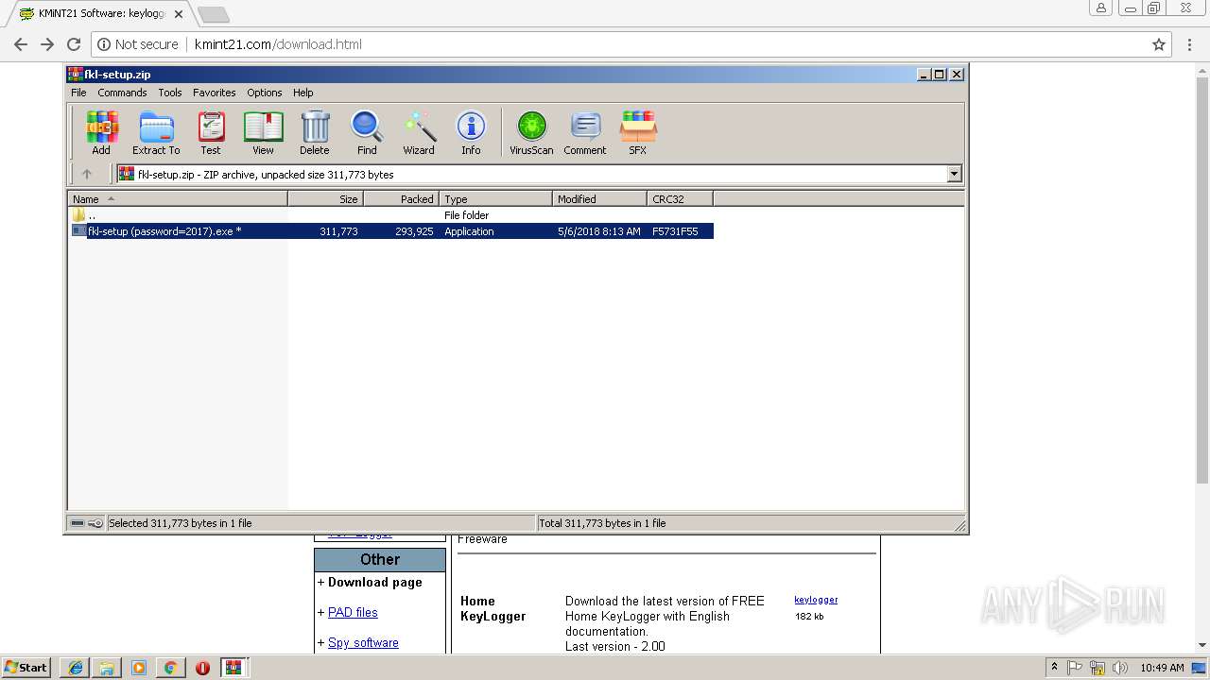Select the KMiNT21 Software tab

pyautogui.click(x=99, y=14)
